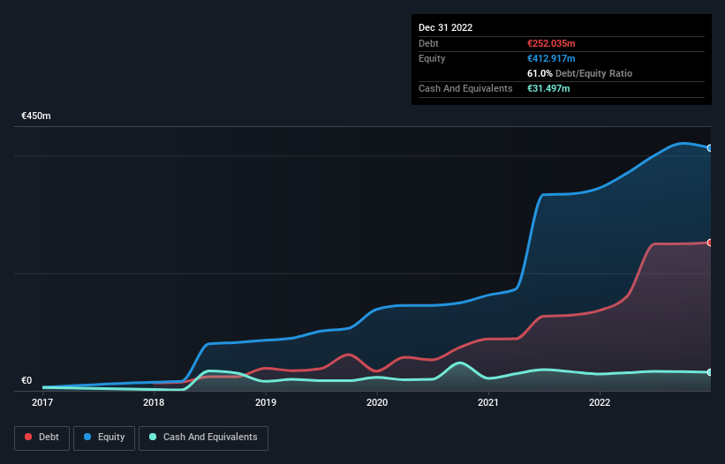Click the €252.035m debt value

[551, 43]
